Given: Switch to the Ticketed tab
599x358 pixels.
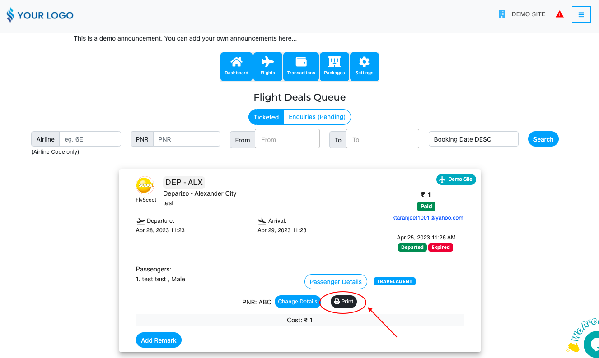Looking at the screenshot, I should pyautogui.click(x=266, y=117).
